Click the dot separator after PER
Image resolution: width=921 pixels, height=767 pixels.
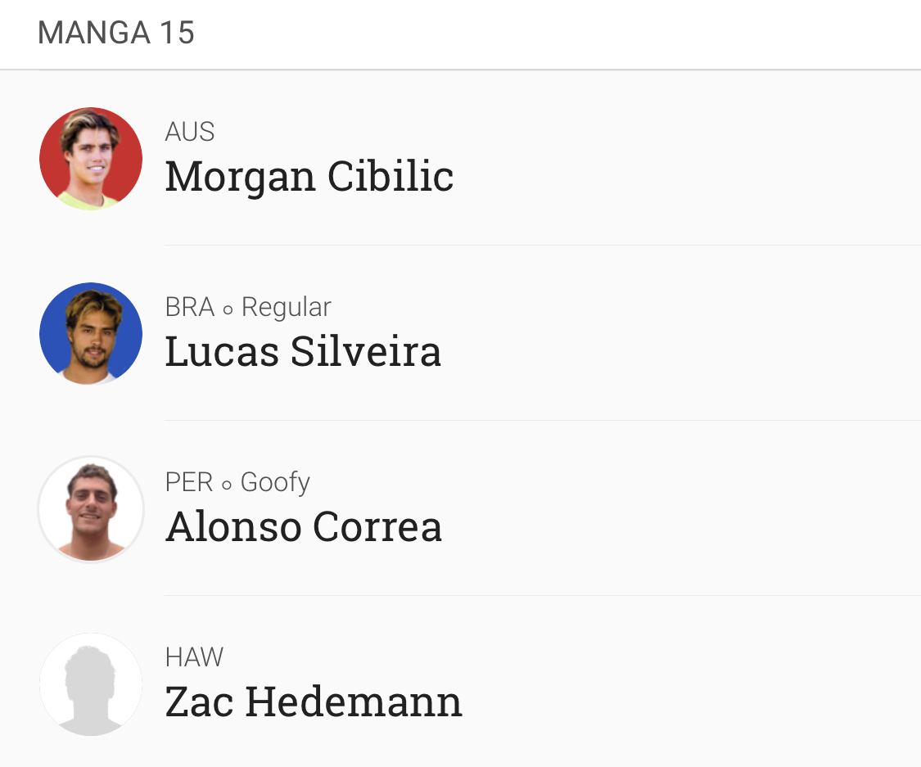point(227,485)
